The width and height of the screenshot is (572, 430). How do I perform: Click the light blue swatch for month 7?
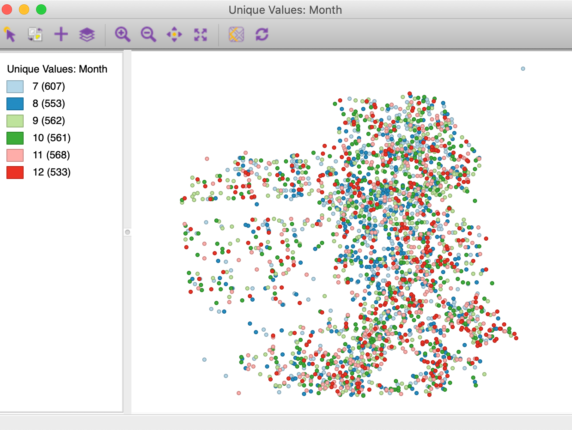tap(15, 86)
